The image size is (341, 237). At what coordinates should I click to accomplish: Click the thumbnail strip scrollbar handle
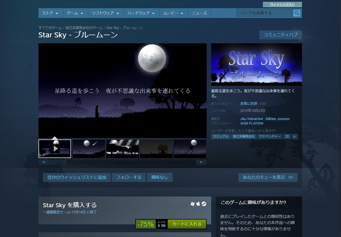58,162
